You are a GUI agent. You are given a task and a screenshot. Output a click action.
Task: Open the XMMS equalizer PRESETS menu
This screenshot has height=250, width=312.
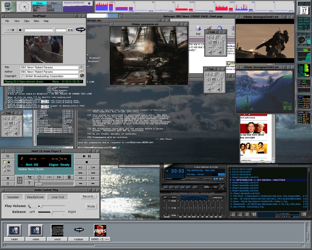pyautogui.click(x=217, y=198)
